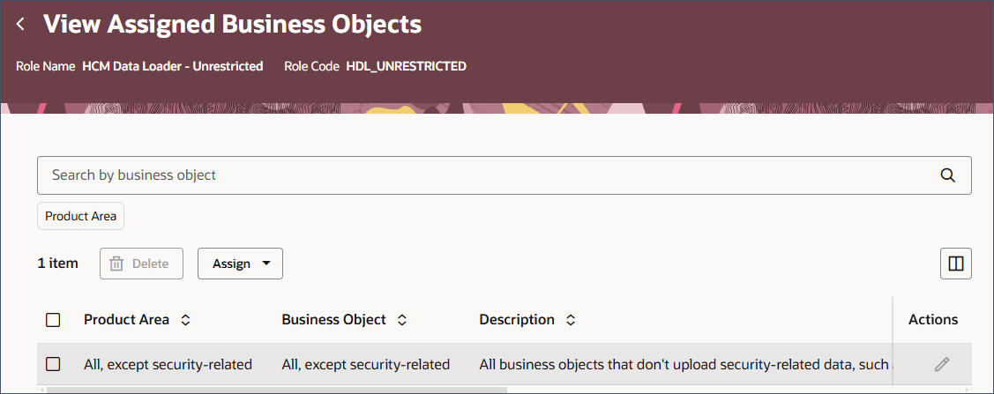This screenshot has width=994, height=394.
Task: Check the select-all header checkbox
Action: tap(53, 320)
